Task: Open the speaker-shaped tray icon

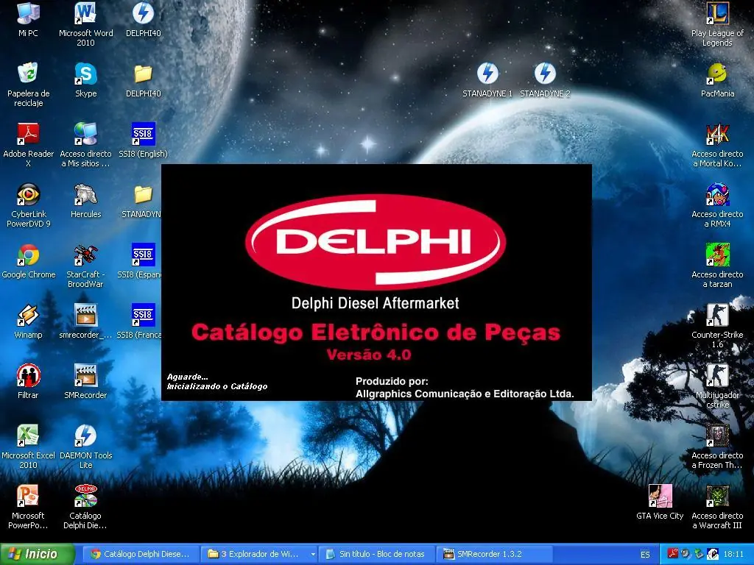Action: pos(686,553)
